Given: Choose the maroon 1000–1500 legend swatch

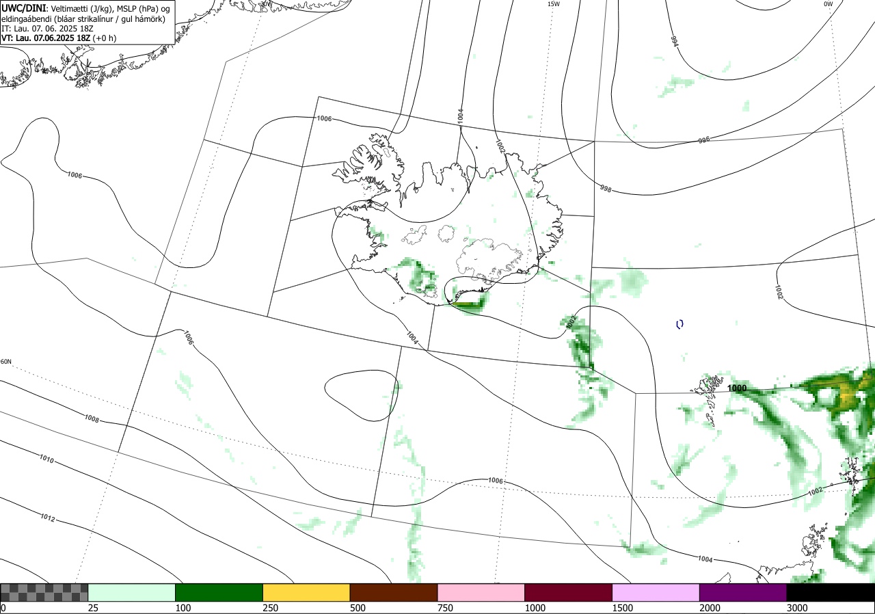Looking at the screenshot, I should [x=569, y=592].
